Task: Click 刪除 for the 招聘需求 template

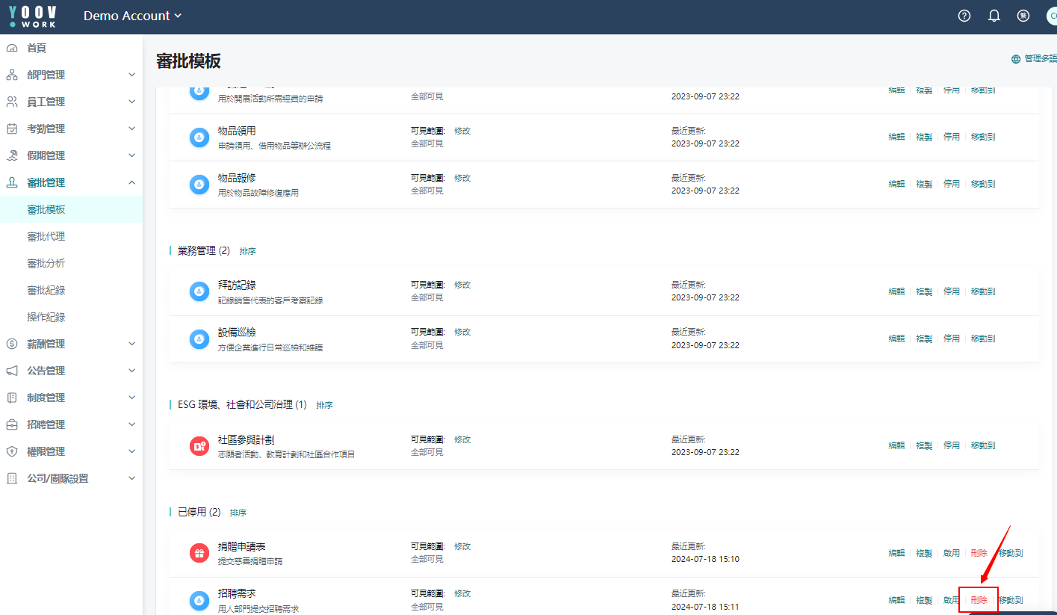Action: [x=979, y=600]
